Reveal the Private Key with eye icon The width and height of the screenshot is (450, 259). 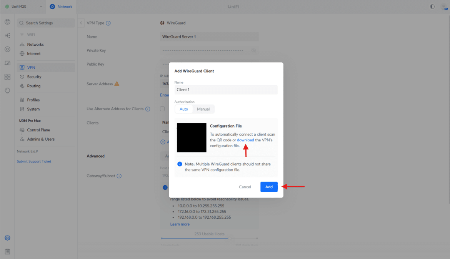coord(253,50)
